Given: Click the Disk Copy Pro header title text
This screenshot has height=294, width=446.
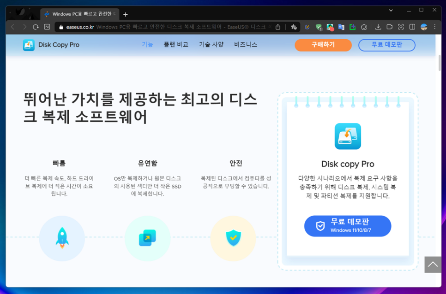Looking at the screenshot, I should click(x=59, y=45).
